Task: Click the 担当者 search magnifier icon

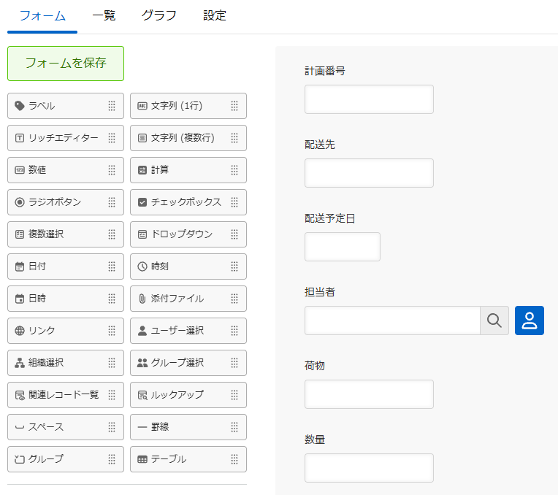Action: (494, 321)
